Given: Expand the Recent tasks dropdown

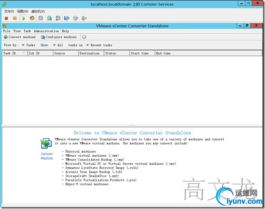Looking at the screenshot, I should click(99, 45).
